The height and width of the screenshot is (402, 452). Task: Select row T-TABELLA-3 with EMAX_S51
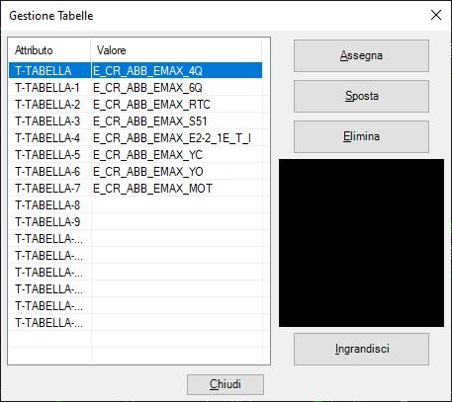click(x=136, y=121)
